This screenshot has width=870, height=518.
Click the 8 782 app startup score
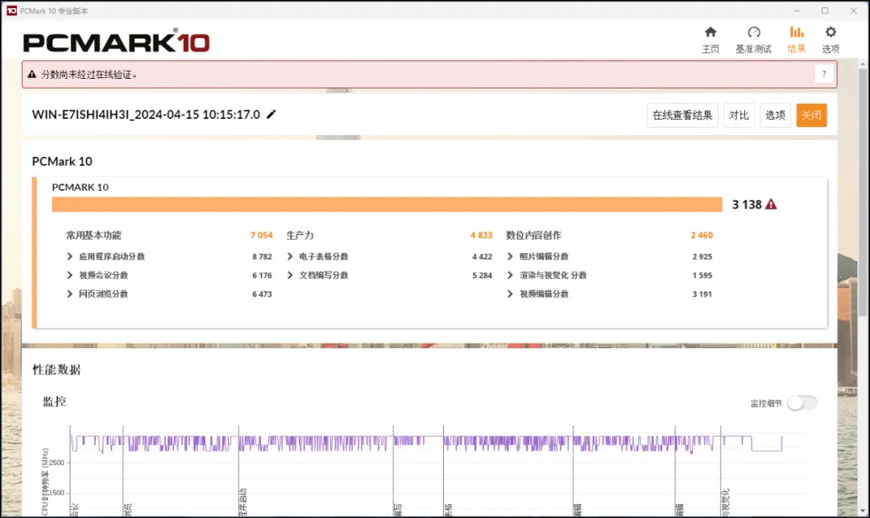click(262, 257)
